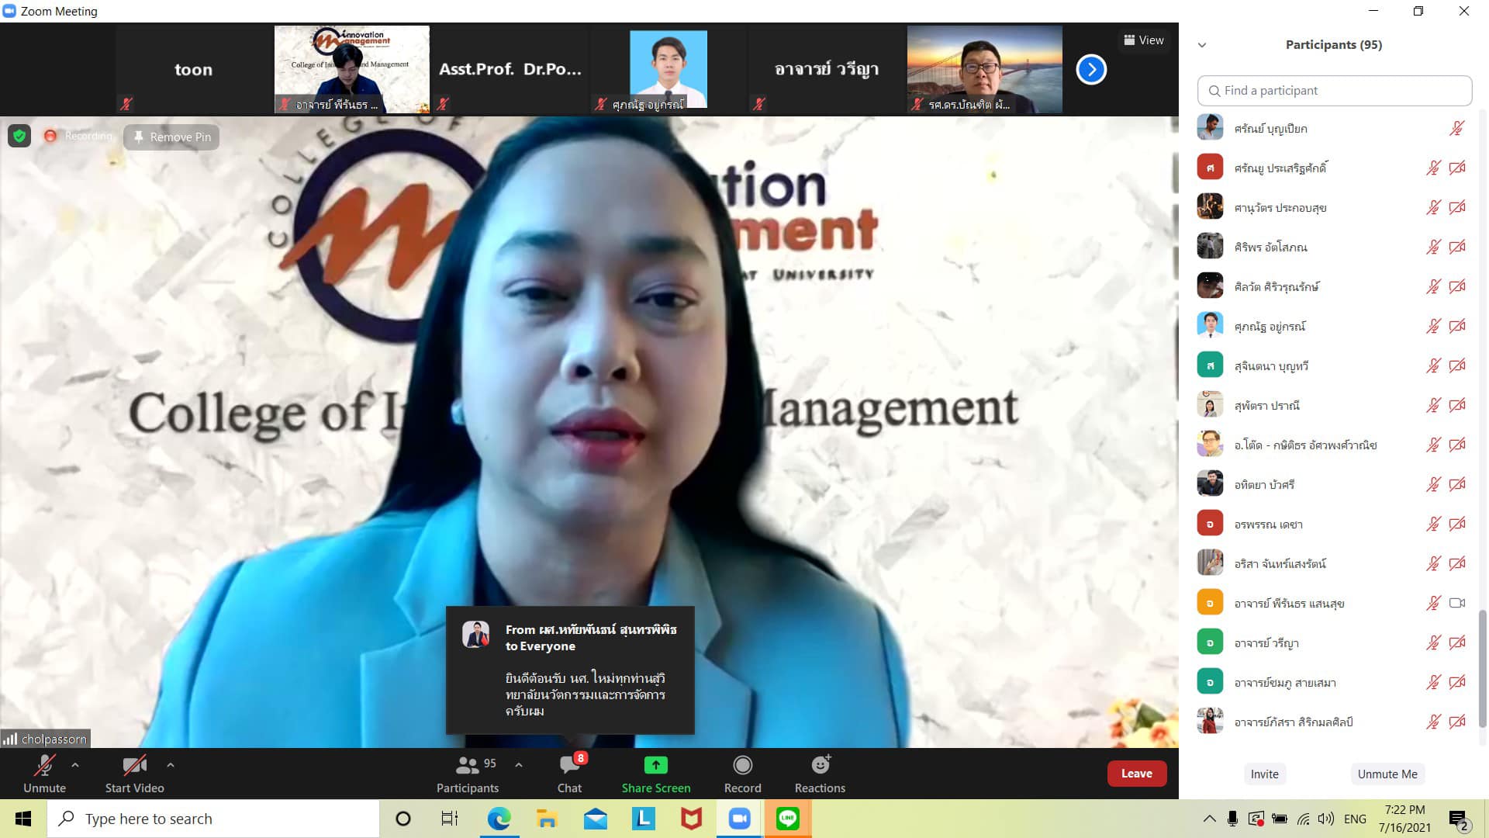Open Chat with 8 unread messages
1489x838 pixels.
click(x=569, y=766)
